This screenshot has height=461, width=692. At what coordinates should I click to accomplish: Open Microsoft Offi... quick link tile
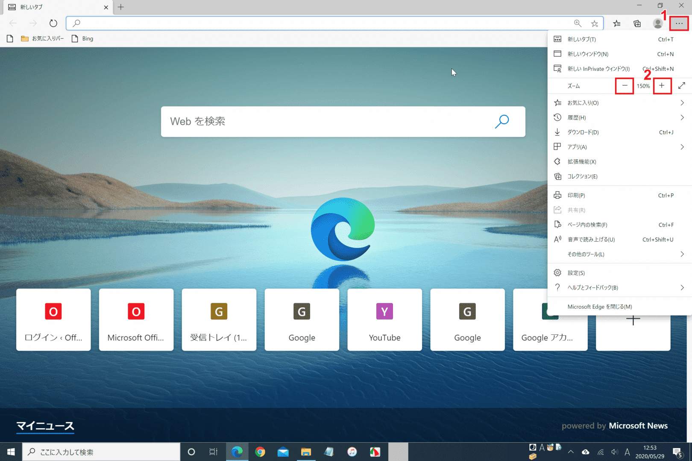pos(136,320)
